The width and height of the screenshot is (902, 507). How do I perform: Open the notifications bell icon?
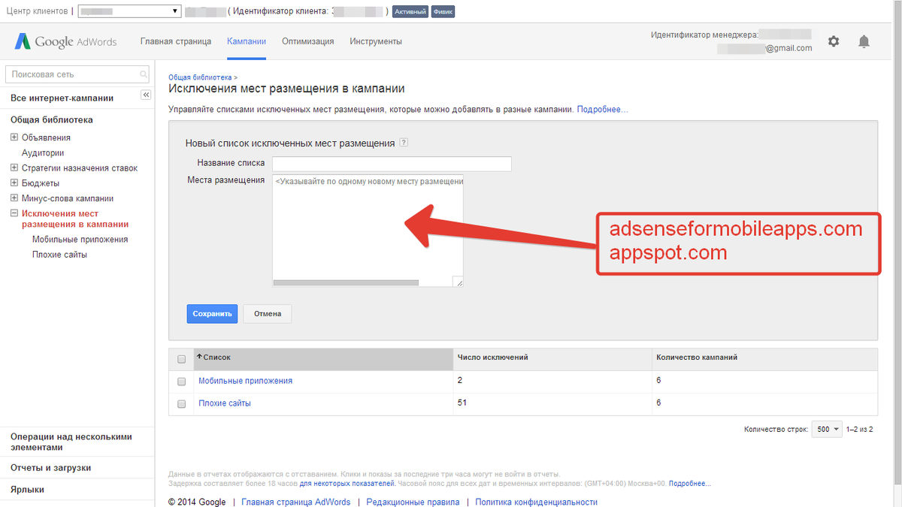pos(864,41)
